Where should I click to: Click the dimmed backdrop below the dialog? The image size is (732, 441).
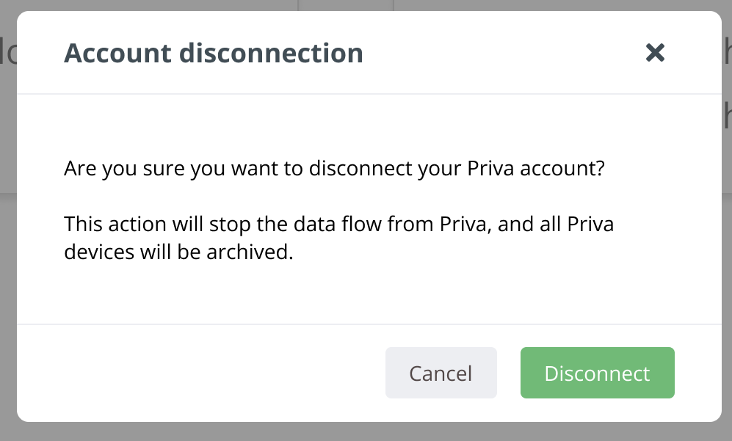click(x=367, y=432)
